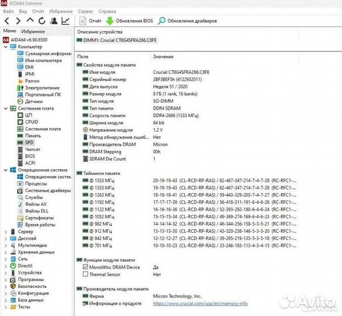Open the Файл menu
This screenshot has width=342, height=316.
[8, 11]
